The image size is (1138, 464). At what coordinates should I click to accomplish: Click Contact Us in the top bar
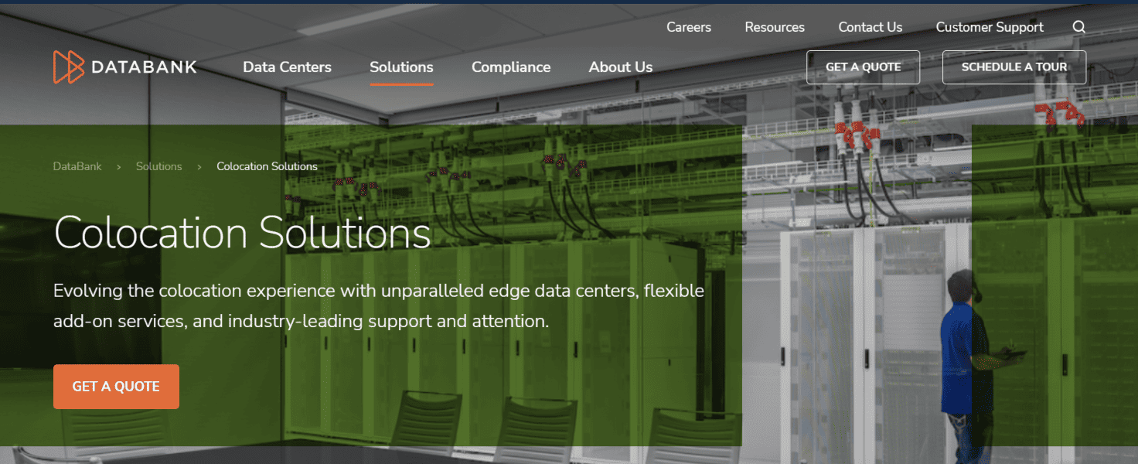(x=870, y=27)
